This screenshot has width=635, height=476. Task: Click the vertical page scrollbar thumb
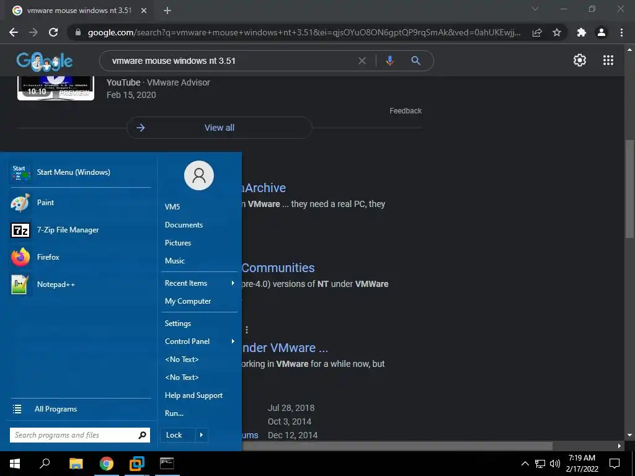tap(629, 189)
